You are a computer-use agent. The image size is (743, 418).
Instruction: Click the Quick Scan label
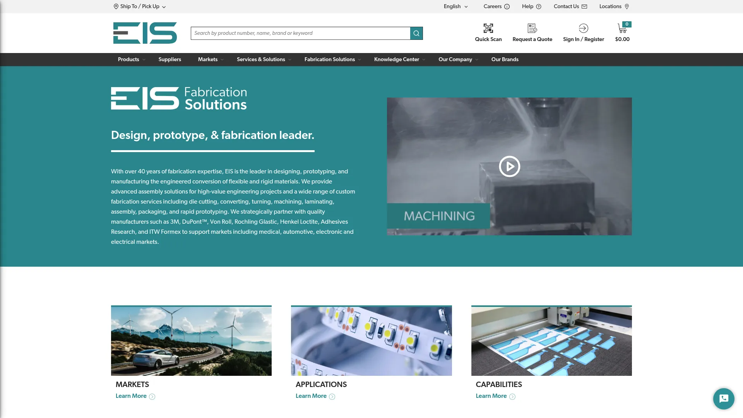coord(488,39)
